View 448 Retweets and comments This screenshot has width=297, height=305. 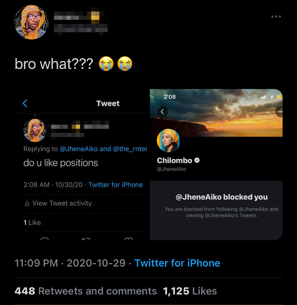click(x=85, y=291)
